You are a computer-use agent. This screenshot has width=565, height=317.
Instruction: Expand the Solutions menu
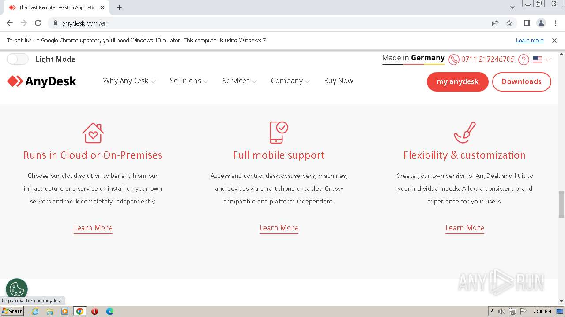[189, 81]
